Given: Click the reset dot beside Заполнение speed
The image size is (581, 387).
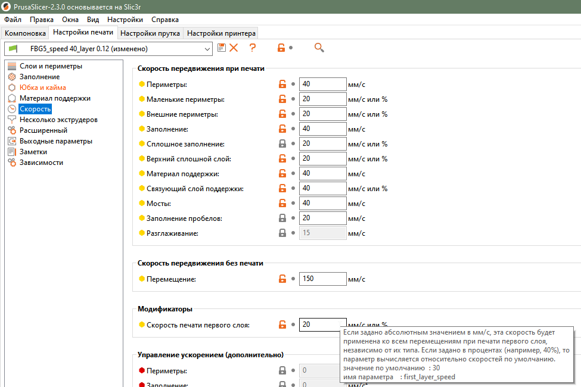Looking at the screenshot, I should tap(293, 129).
